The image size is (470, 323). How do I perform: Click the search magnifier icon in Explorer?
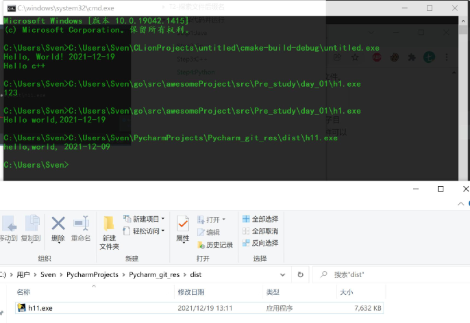click(323, 274)
